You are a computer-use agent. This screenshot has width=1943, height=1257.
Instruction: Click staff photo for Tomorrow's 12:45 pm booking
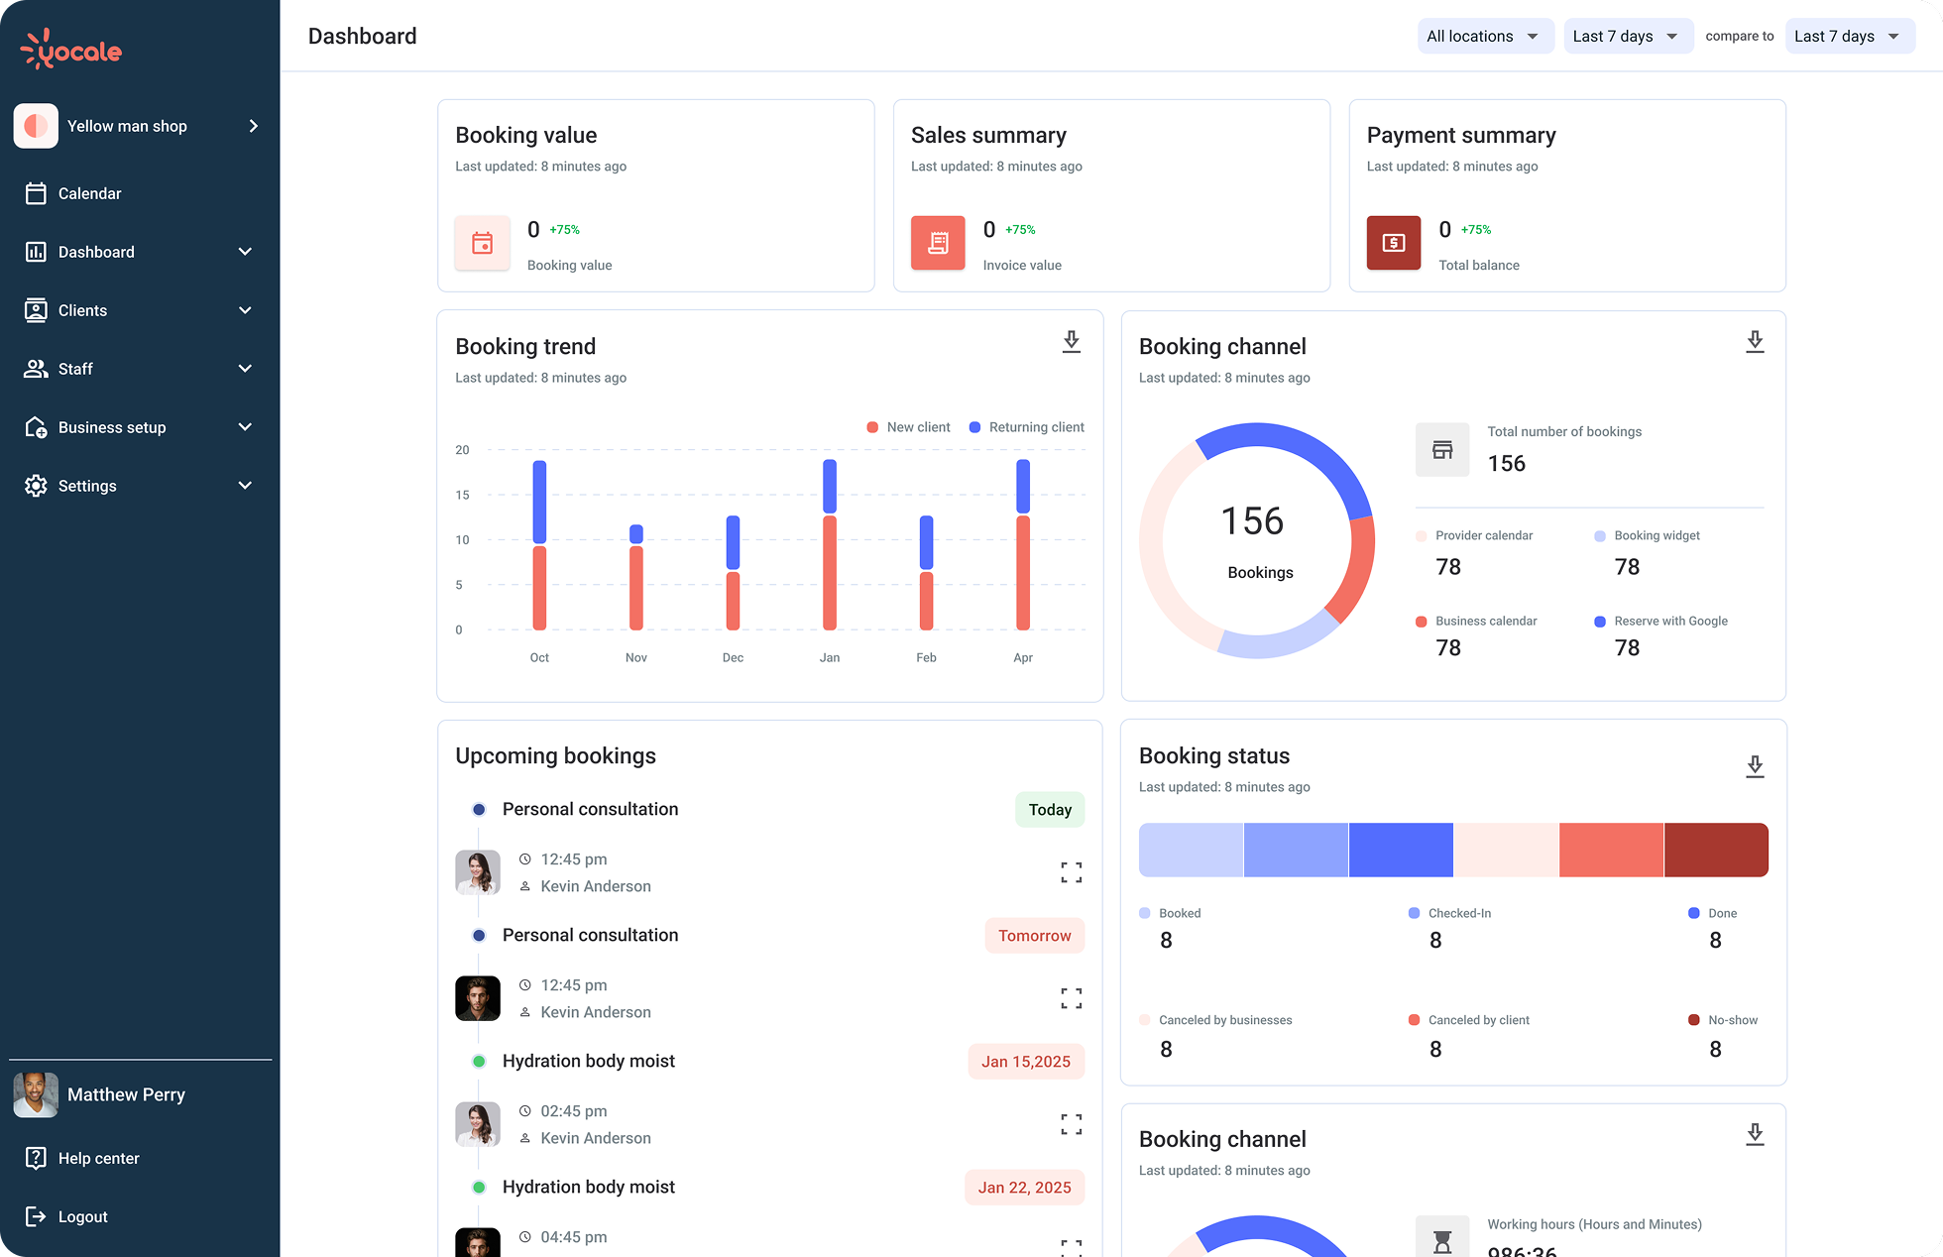pos(478,998)
